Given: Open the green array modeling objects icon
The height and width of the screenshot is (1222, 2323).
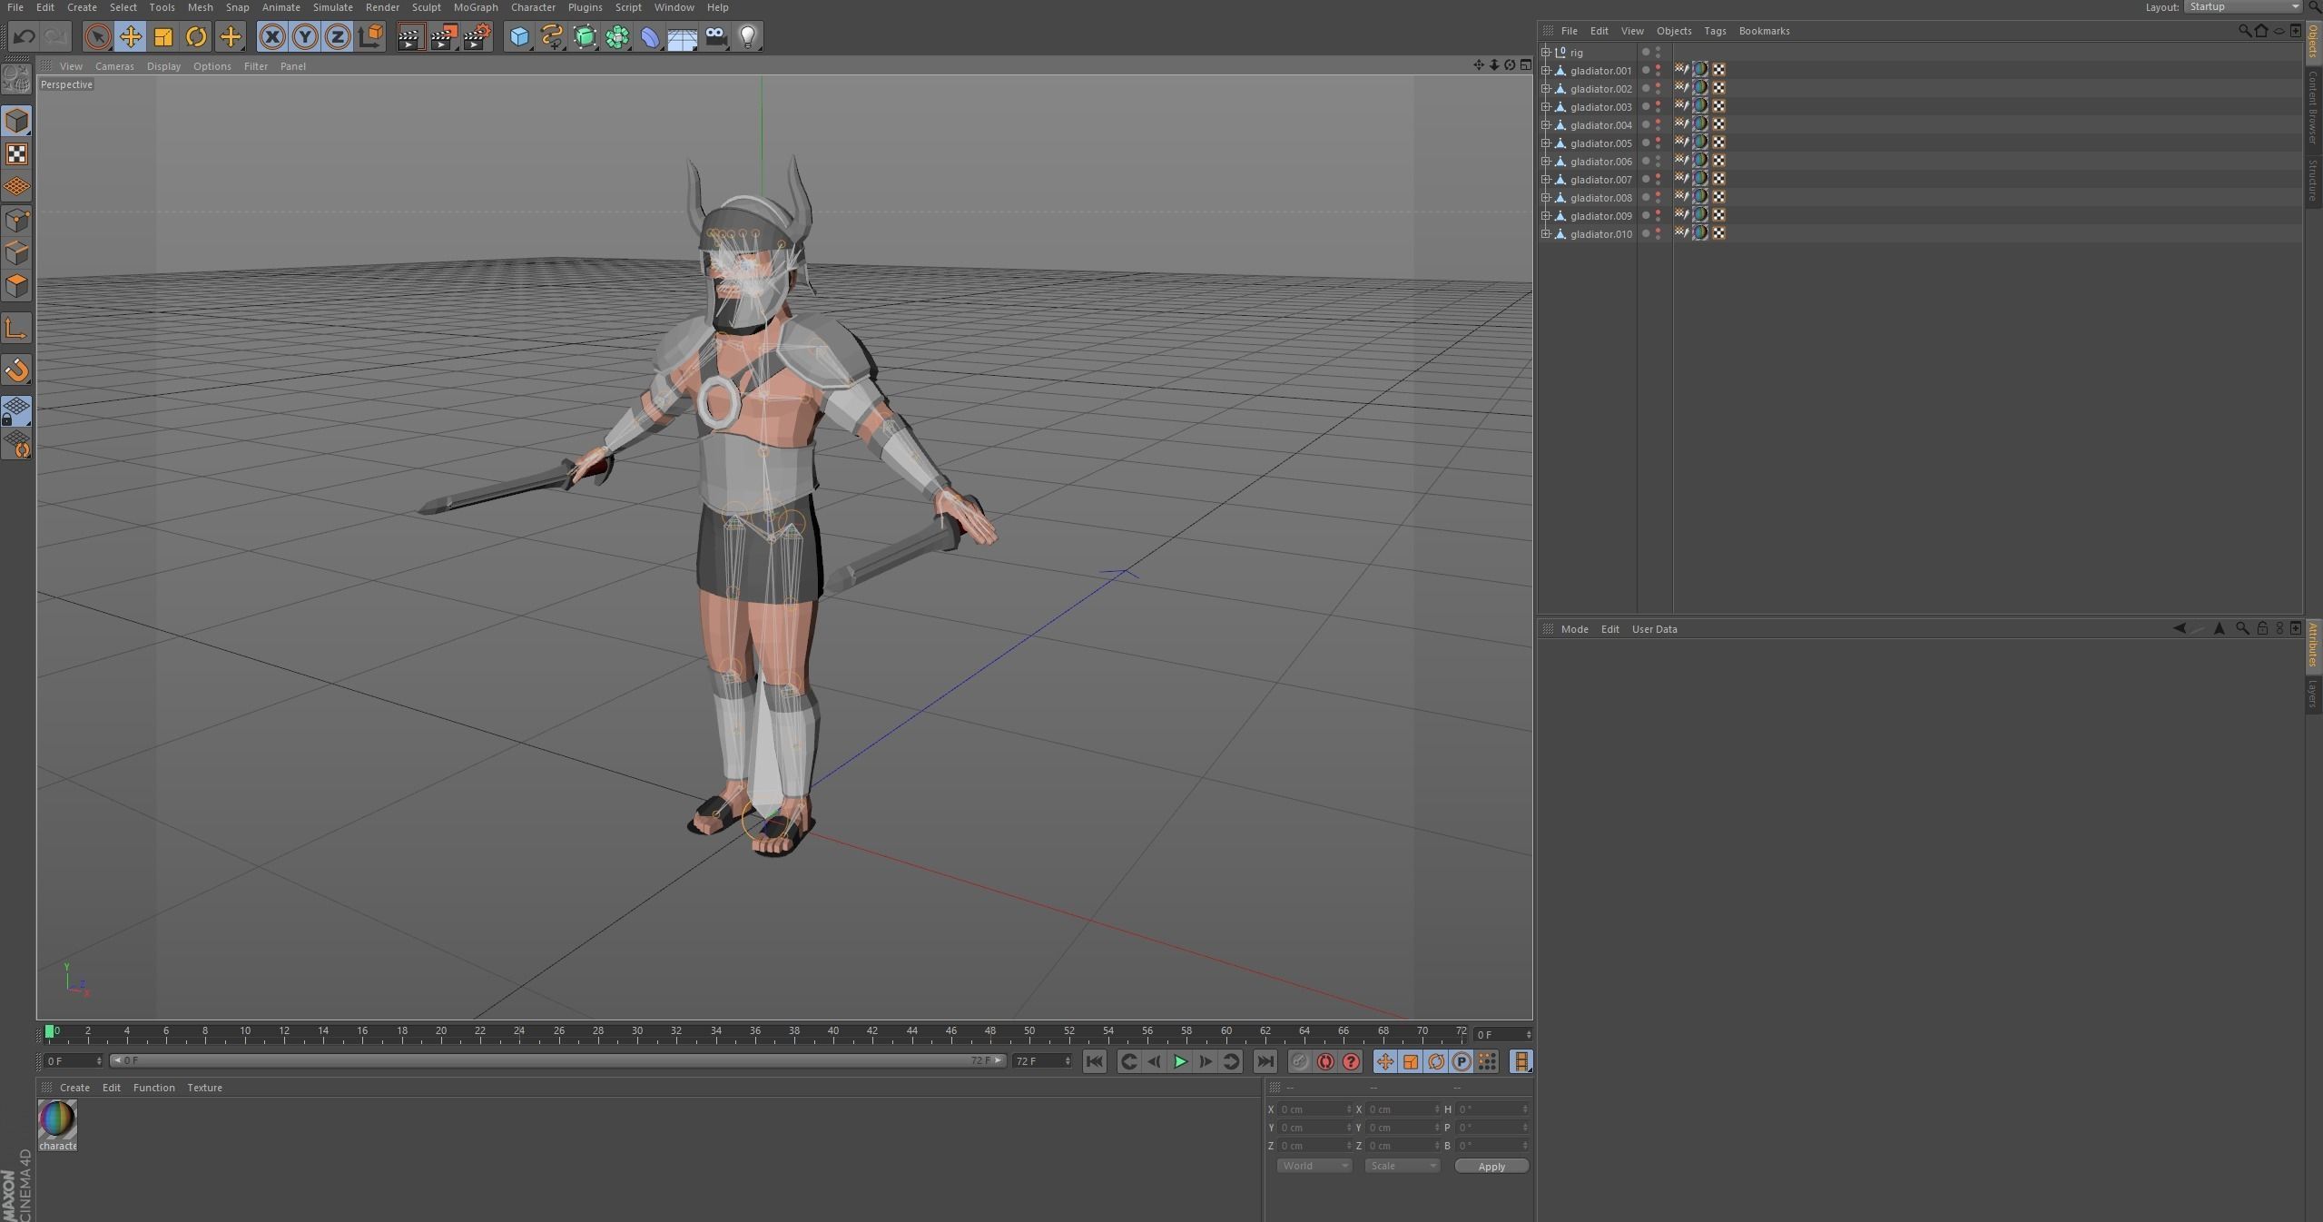Looking at the screenshot, I should click(x=618, y=37).
